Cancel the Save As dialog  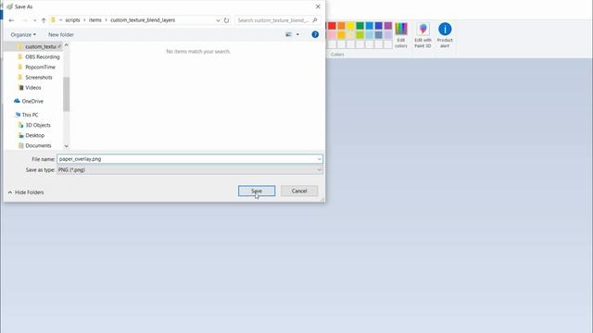tap(299, 191)
